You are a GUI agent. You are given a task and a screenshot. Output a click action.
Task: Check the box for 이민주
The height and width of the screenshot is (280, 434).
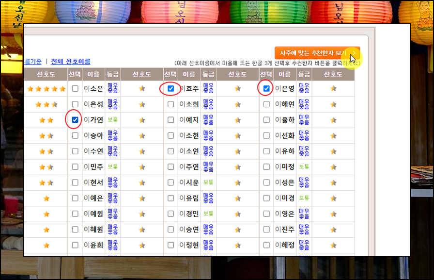coord(75,167)
